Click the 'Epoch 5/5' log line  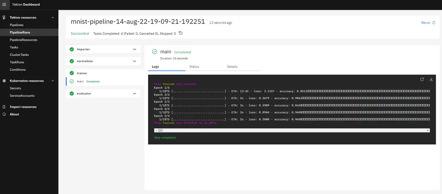pyautogui.click(x=162, y=116)
